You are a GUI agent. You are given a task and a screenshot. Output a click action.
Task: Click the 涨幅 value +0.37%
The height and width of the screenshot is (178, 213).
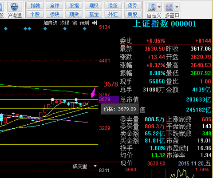click(x=156, y=65)
